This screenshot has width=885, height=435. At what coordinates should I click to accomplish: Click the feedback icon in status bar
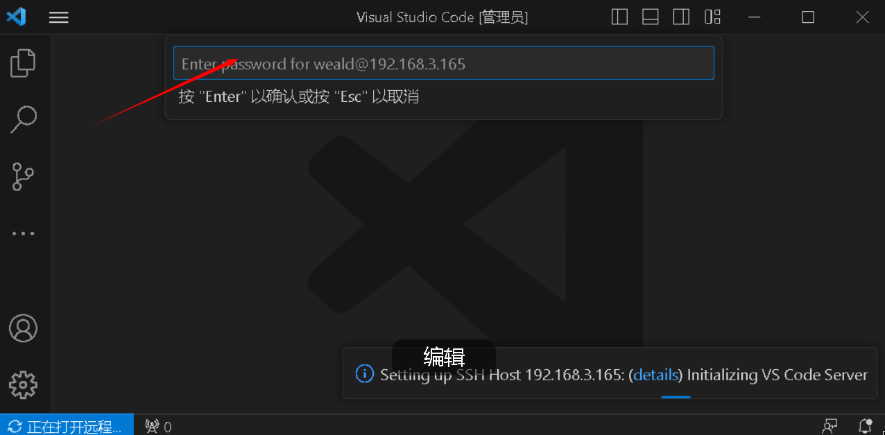point(830,426)
